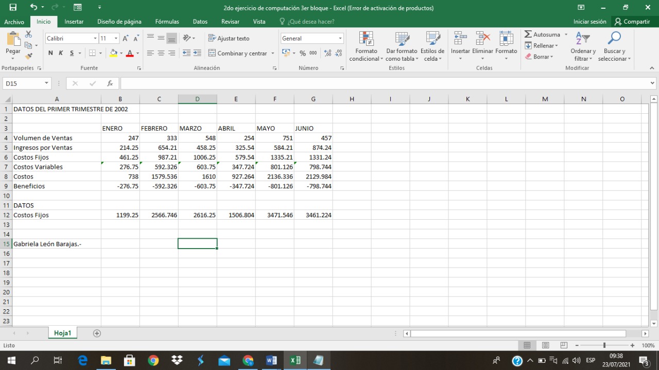Open the Borders tool
This screenshot has height=370, width=659.
(x=92, y=53)
